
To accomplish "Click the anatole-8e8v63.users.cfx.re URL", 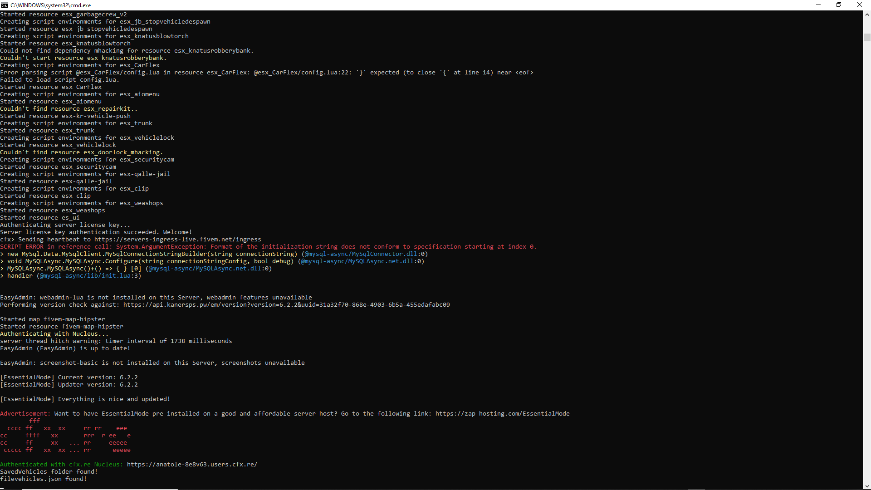I will tap(192, 465).
